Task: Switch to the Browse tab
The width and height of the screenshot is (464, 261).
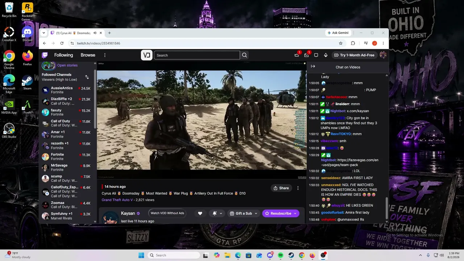Action: pyautogui.click(x=88, y=55)
